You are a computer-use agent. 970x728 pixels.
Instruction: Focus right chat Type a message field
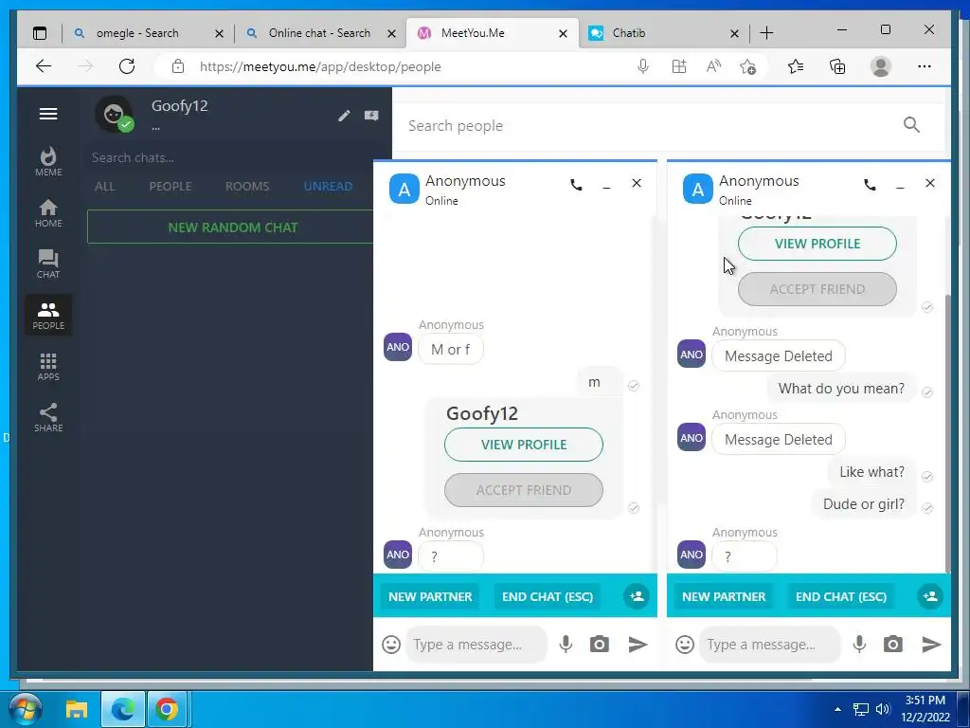pyautogui.click(x=770, y=645)
